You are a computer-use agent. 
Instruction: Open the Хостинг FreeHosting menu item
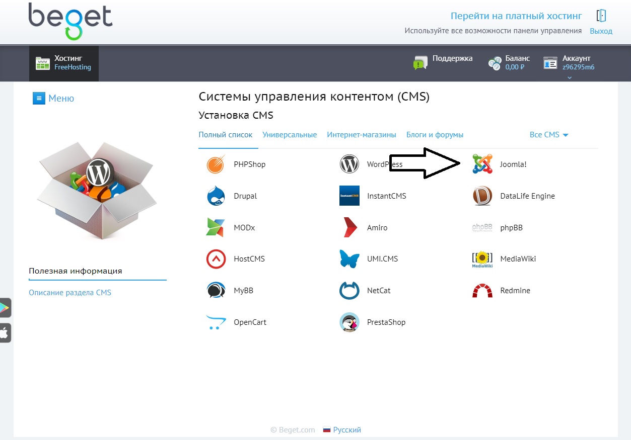[64, 63]
